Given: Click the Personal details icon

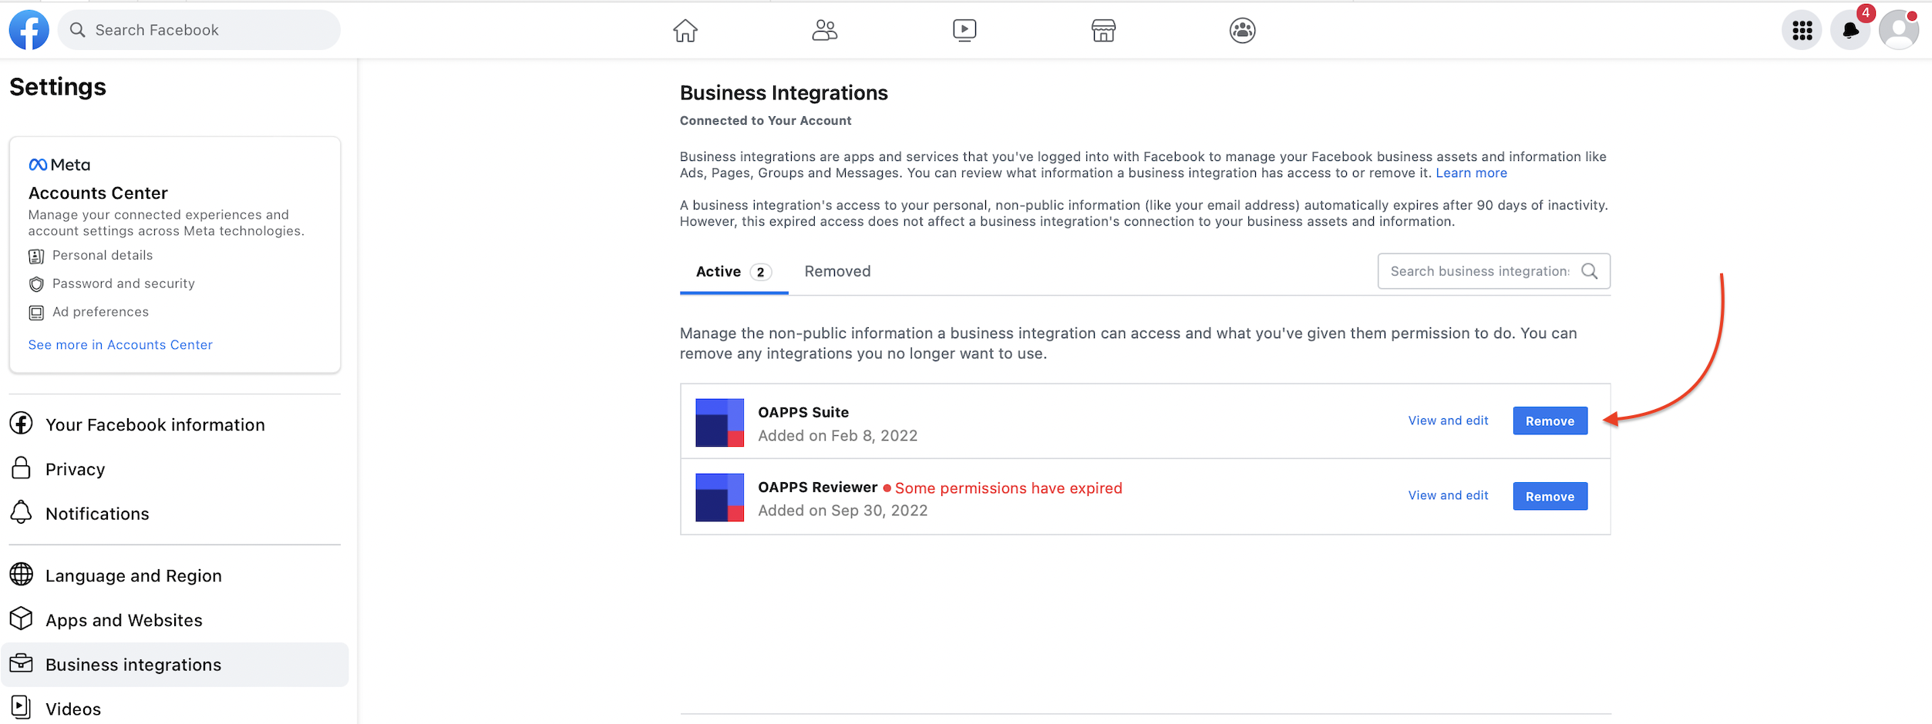Looking at the screenshot, I should (x=36, y=256).
